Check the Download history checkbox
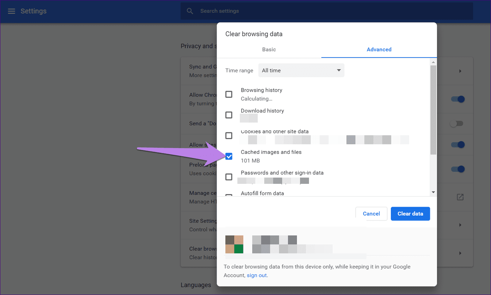The width and height of the screenshot is (491, 295). (229, 115)
